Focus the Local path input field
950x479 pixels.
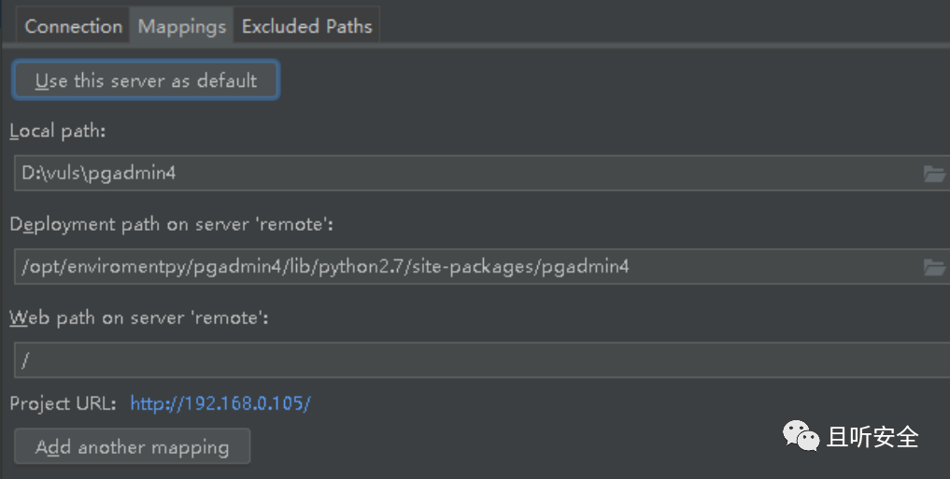tap(482, 173)
